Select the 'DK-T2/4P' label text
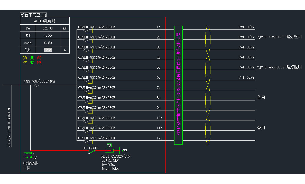The height and width of the screenshot is (184, 305). [x=90, y=148]
